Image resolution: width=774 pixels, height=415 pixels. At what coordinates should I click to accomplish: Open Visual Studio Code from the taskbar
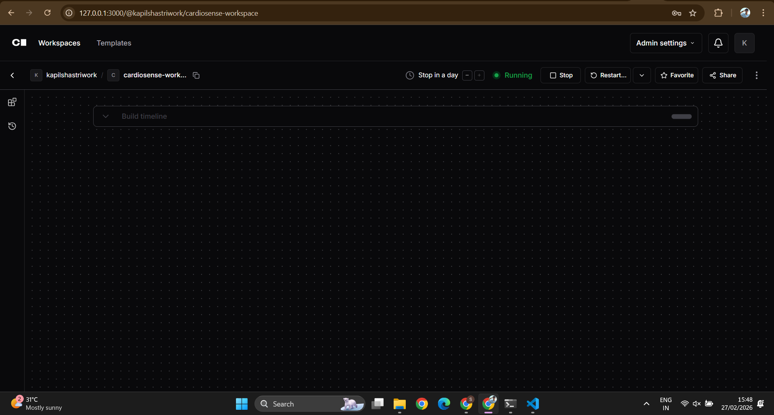532,404
